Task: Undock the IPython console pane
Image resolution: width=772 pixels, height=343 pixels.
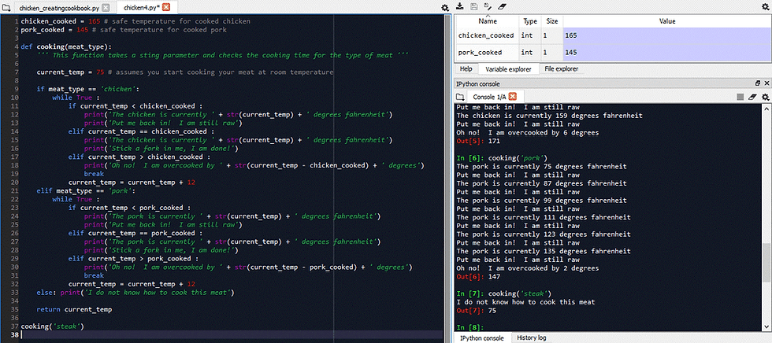Action: point(758,83)
